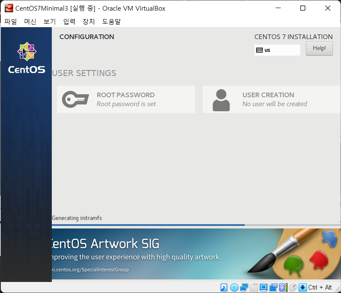Open the 파일 menu
The image size is (341, 293).
[x=11, y=21]
